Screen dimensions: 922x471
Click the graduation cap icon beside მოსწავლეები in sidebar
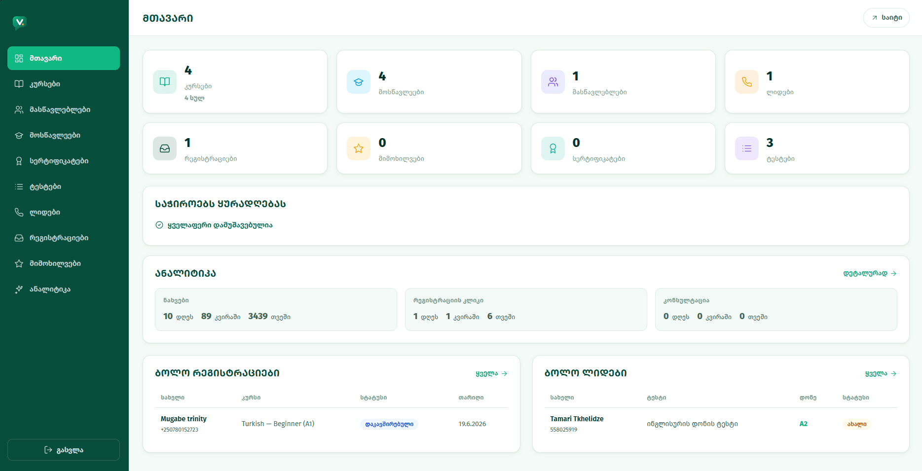coord(19,135)
